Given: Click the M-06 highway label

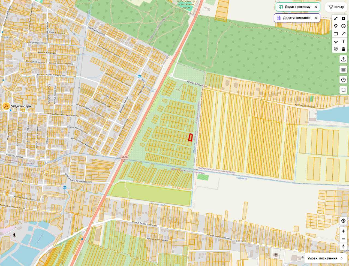Looking at the screenshot, I should [x=124, y=157].
